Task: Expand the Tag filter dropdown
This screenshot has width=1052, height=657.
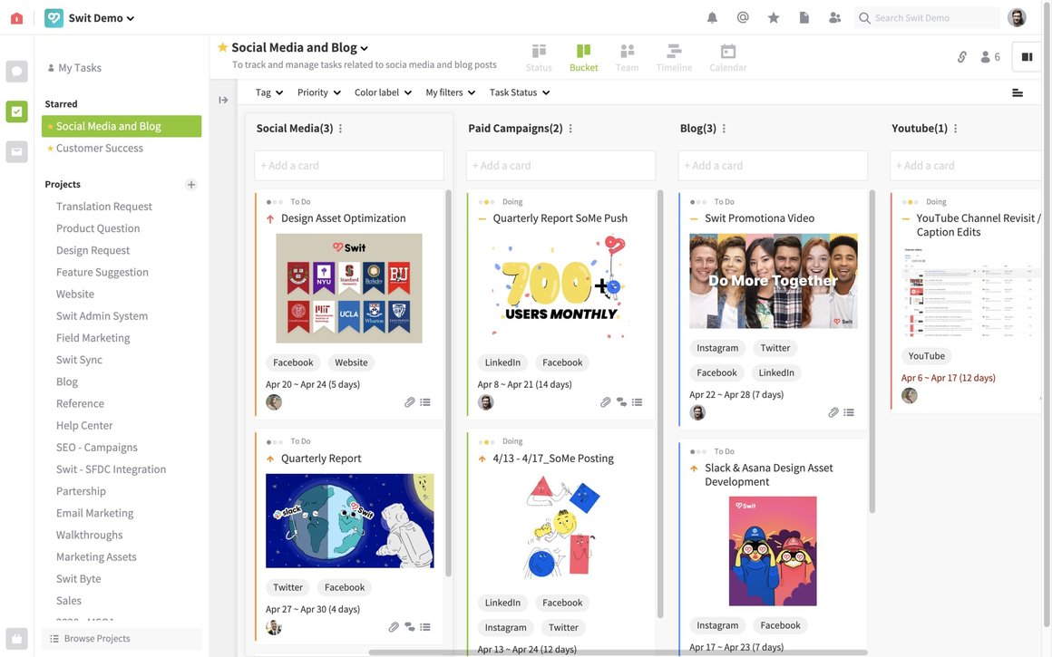Action: pyautogui.click(x=269, y=92)
